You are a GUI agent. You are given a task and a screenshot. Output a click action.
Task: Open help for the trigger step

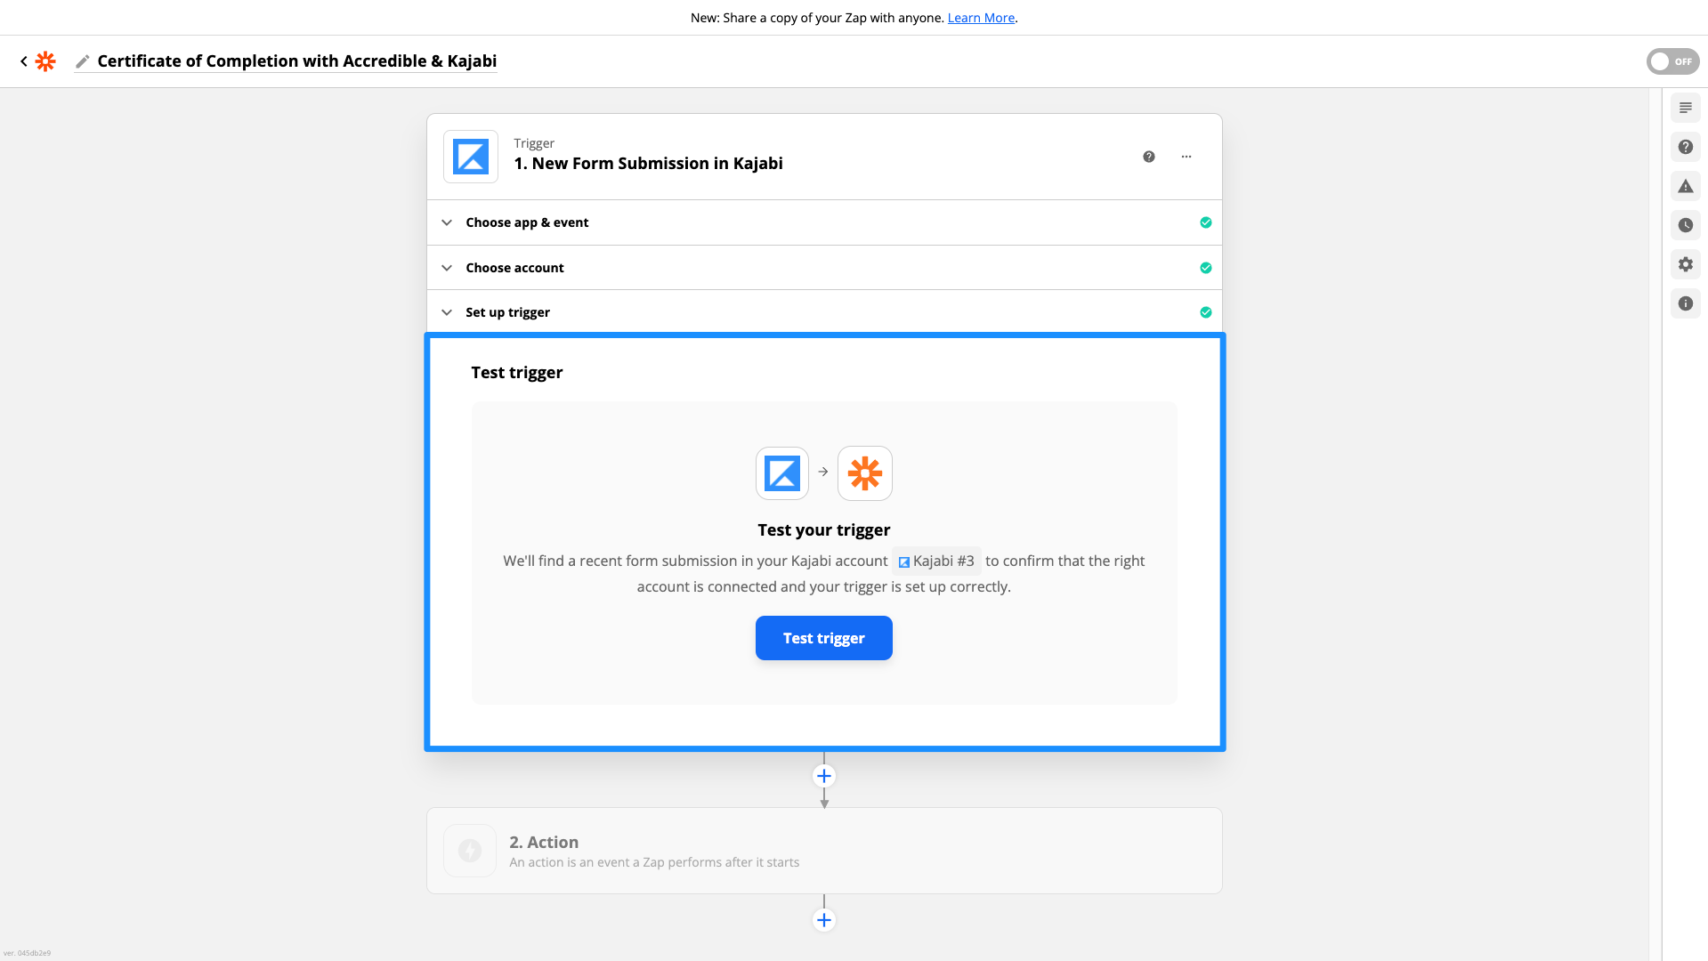pos(1149,157)
